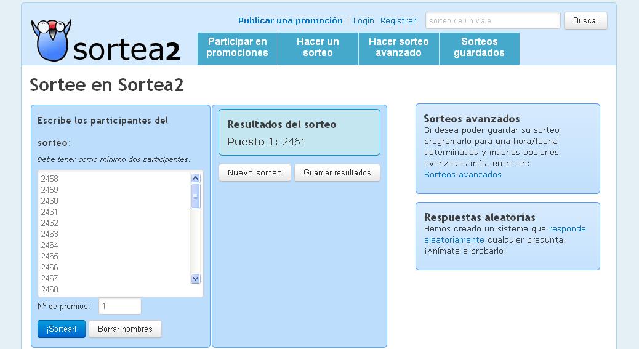Click the 'Resultados del sorteo' heading

pos(281,124)
